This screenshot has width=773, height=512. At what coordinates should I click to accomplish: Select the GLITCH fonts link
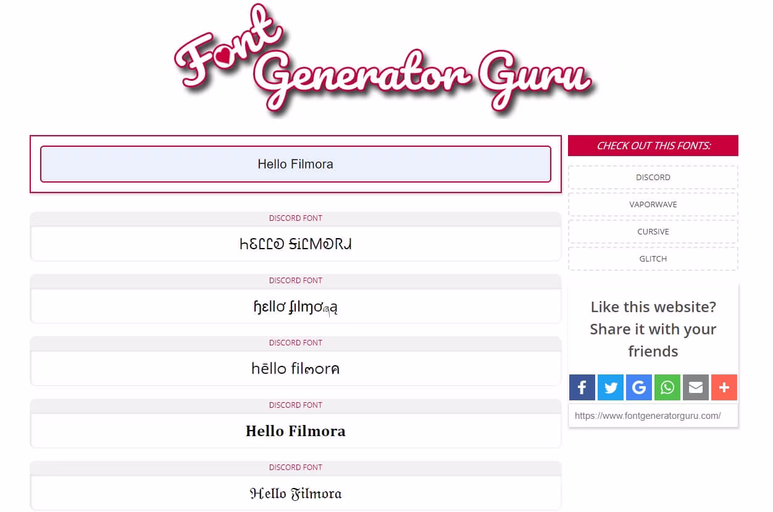point(653,258)
